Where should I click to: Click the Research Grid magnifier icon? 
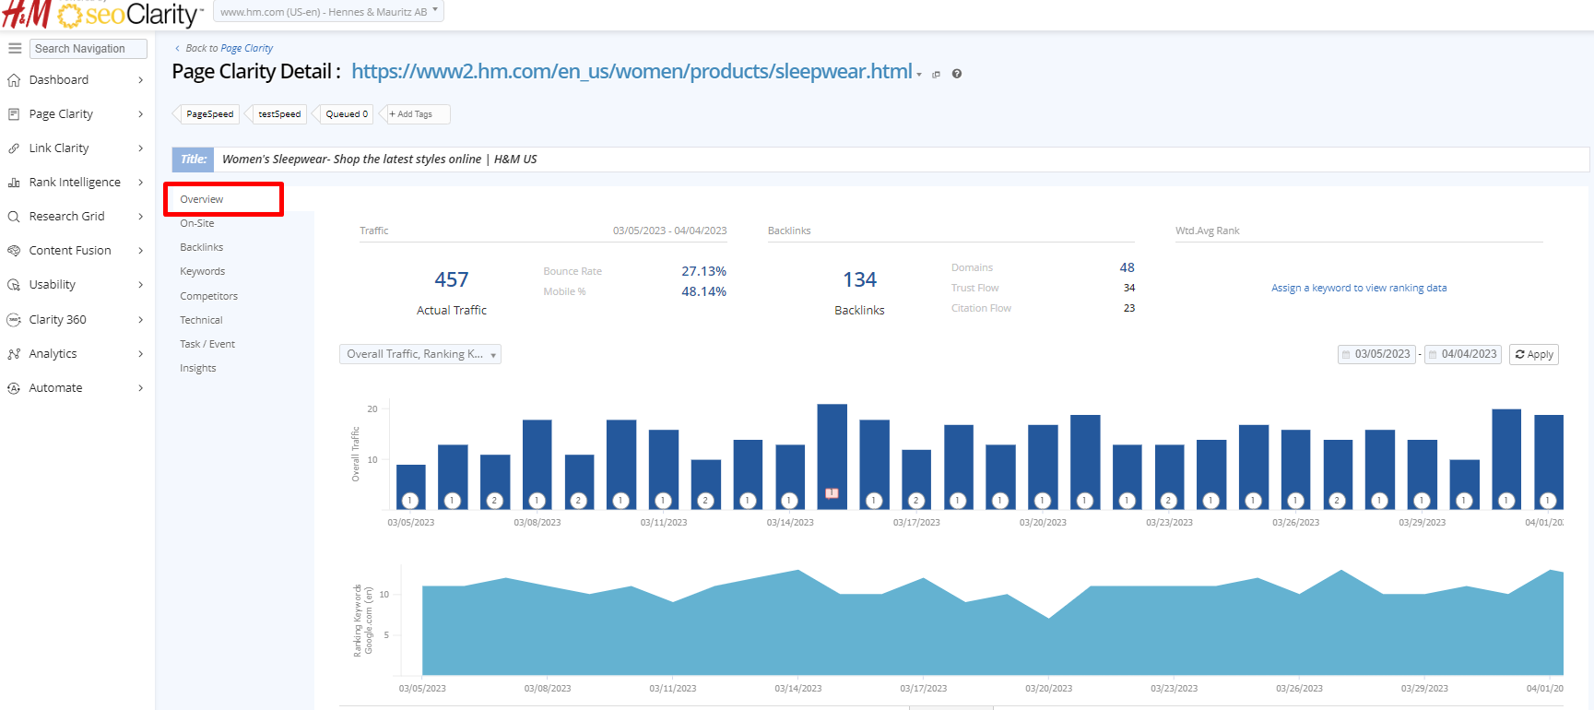[14, 217]
